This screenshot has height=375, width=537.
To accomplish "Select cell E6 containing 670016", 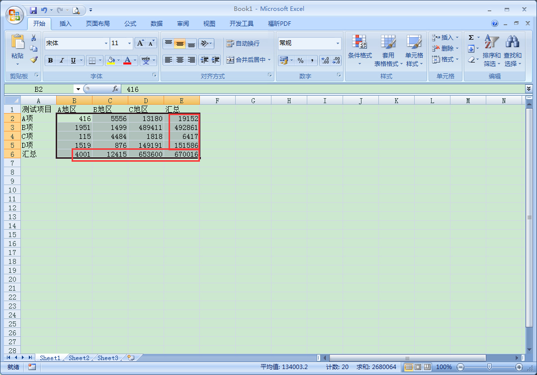I will tap(182, 154).
